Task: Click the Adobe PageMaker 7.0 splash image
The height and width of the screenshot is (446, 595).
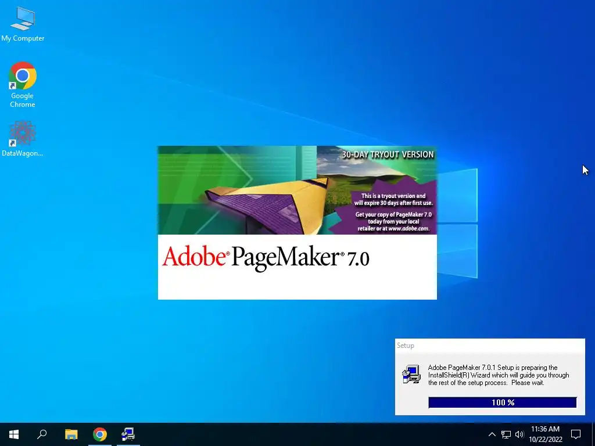Action: coord(297,222)
